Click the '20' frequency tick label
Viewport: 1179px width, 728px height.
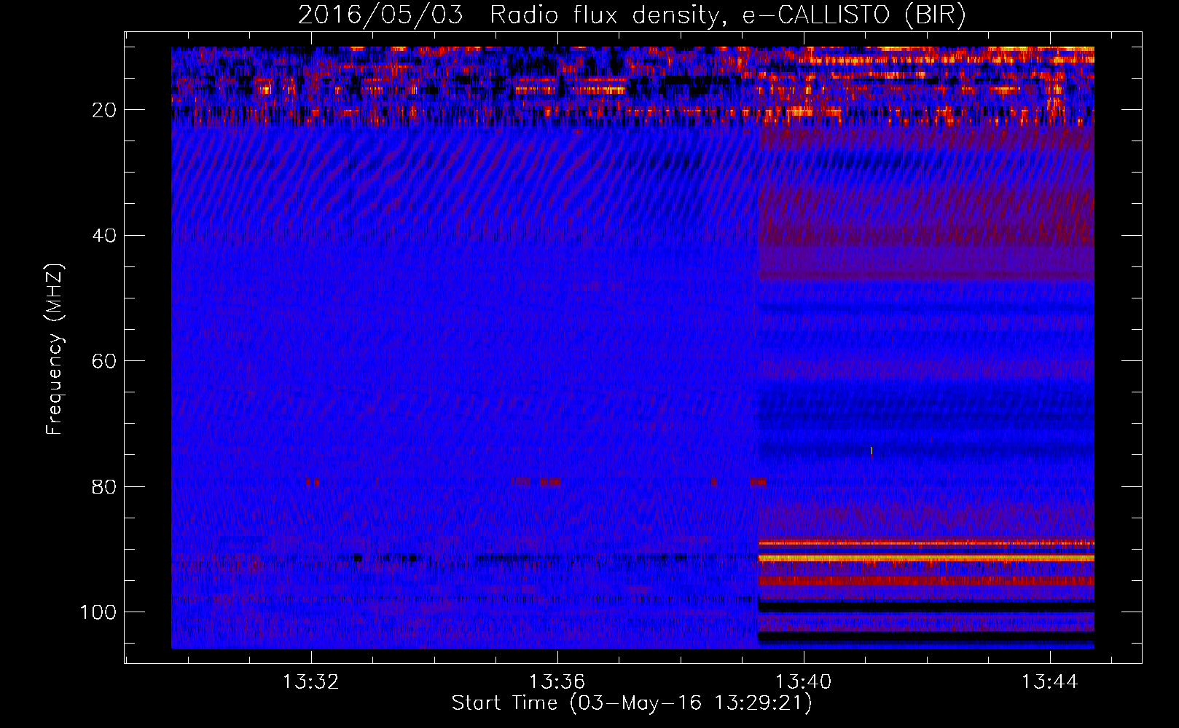click(x=104, y=110)
